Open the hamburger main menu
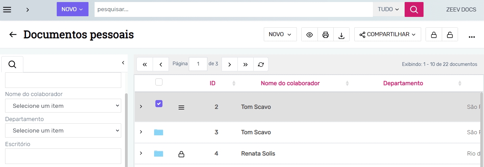Screen dimensions: 484x167 (7, 9)
